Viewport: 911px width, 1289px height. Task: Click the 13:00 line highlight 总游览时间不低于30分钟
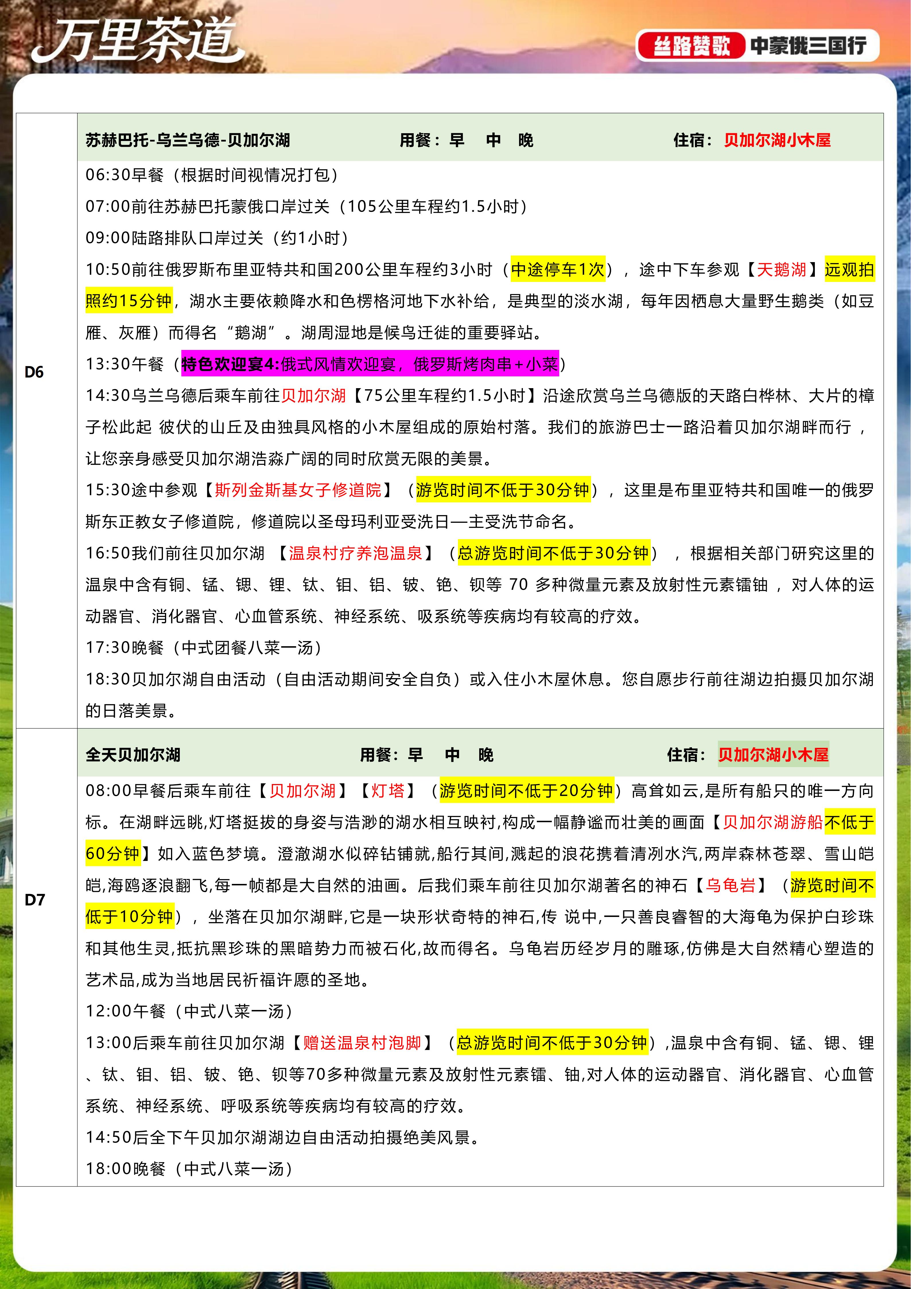click(x=553, y=1043)
